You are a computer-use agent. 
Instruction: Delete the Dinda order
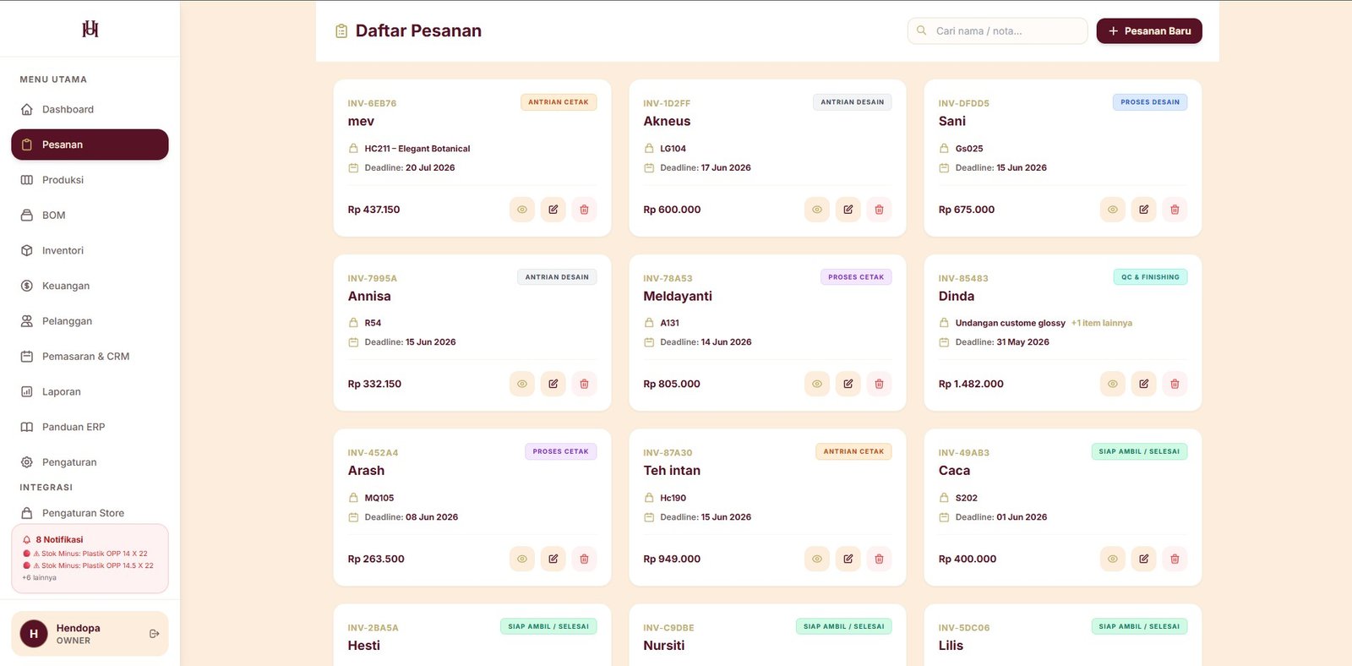pos(1175,384)
